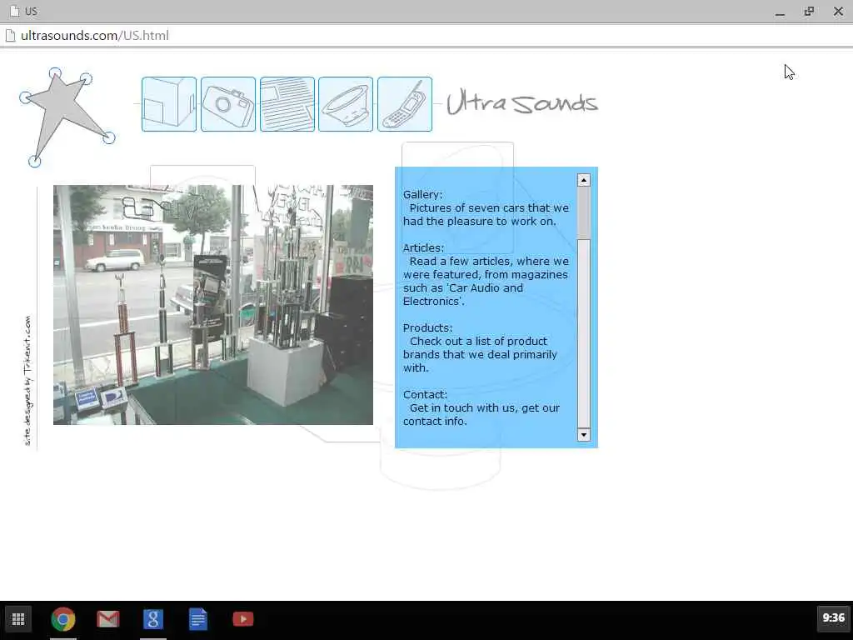Screen dimensions: 853x640
Task: Click the trophy storefront photo
Action: tap(213, 305)
